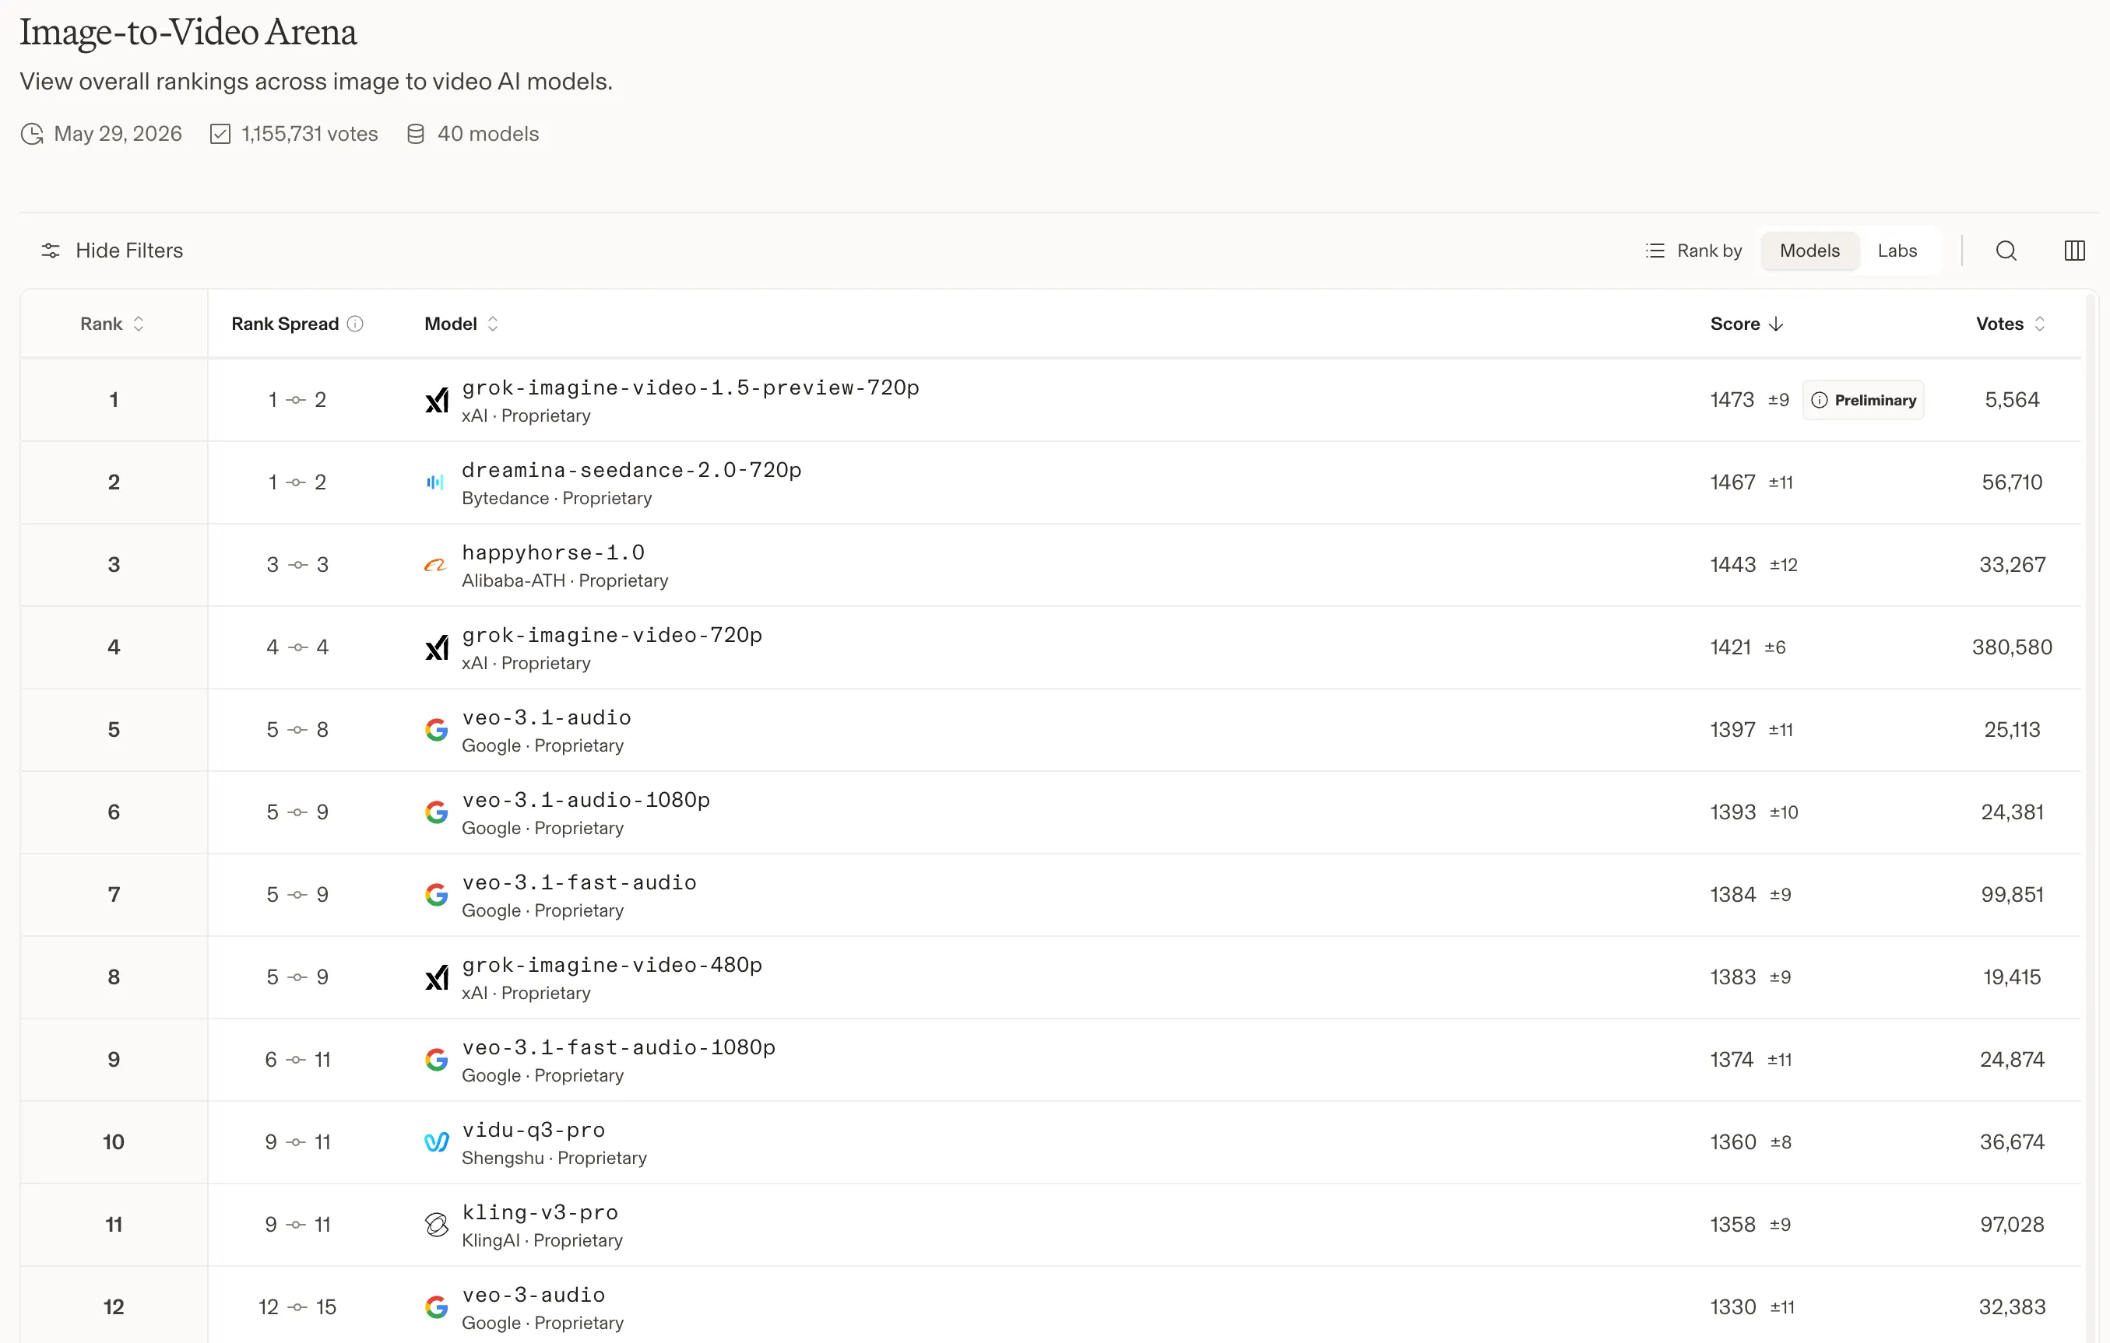Click the Image-to-Video Arena heading
The width and height of the screenshot is (2110, 1343).
tap(188, 33)
